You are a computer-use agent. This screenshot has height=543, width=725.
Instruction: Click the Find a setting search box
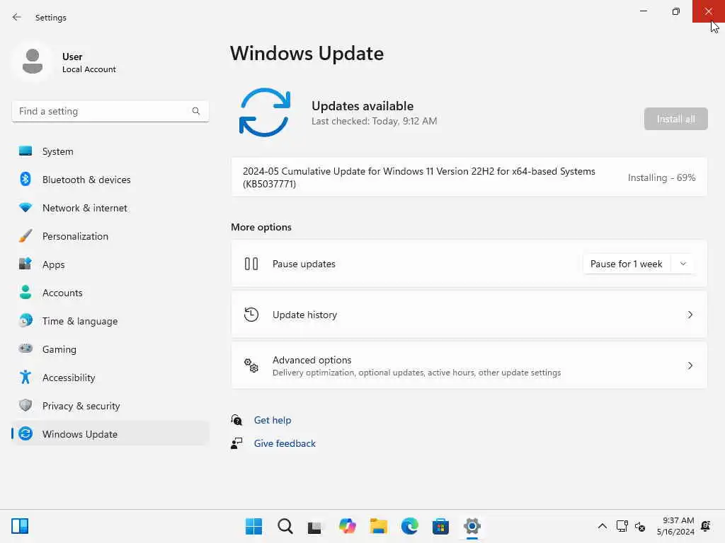(110, 111)
